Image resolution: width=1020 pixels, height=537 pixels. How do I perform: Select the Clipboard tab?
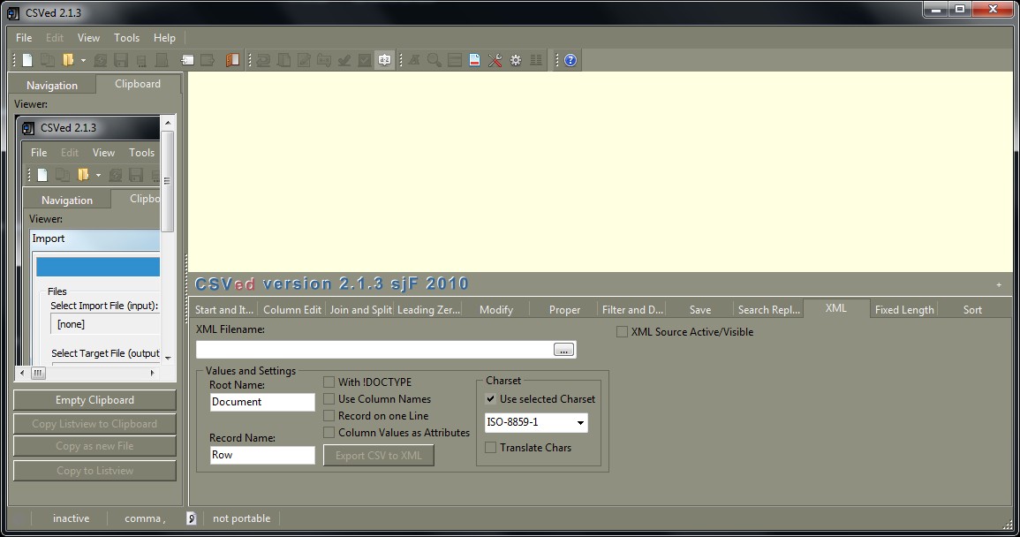(x=137, y=84)
